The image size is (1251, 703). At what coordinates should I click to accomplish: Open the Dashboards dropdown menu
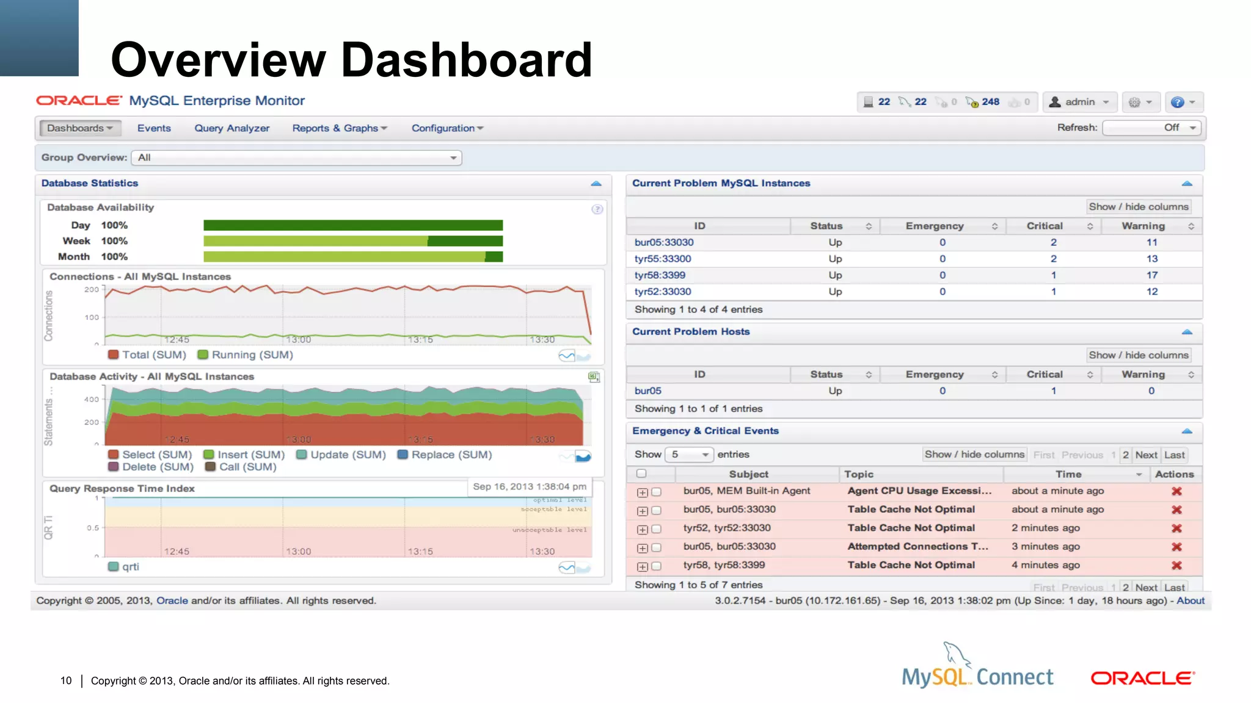[x=80, y=128]
